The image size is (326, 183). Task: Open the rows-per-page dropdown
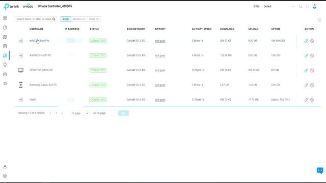79,113
